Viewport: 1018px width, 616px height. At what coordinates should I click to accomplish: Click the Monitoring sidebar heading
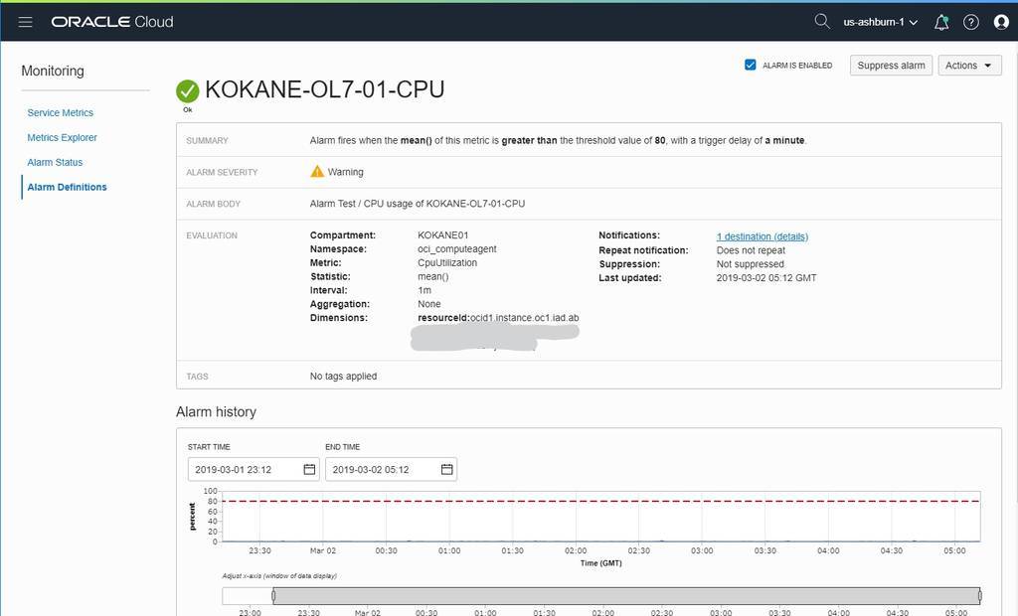53,71
